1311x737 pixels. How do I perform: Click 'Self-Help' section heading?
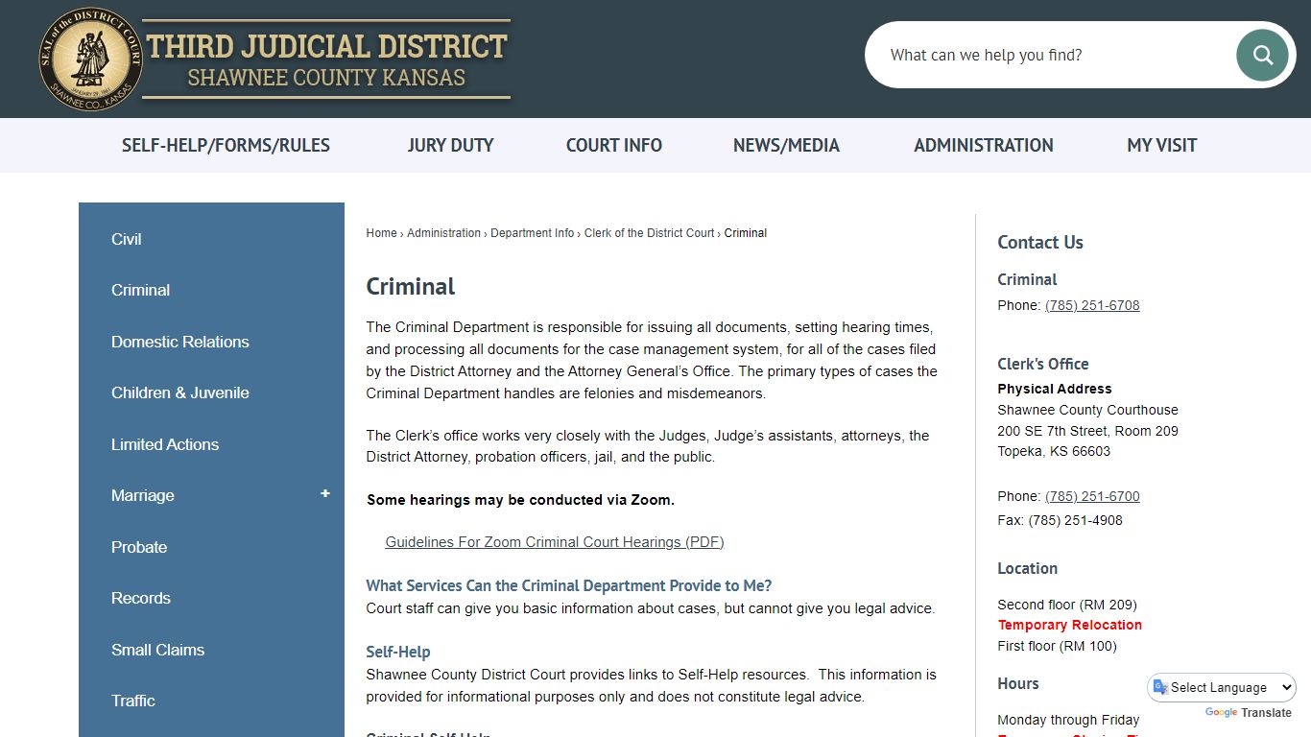397,652
